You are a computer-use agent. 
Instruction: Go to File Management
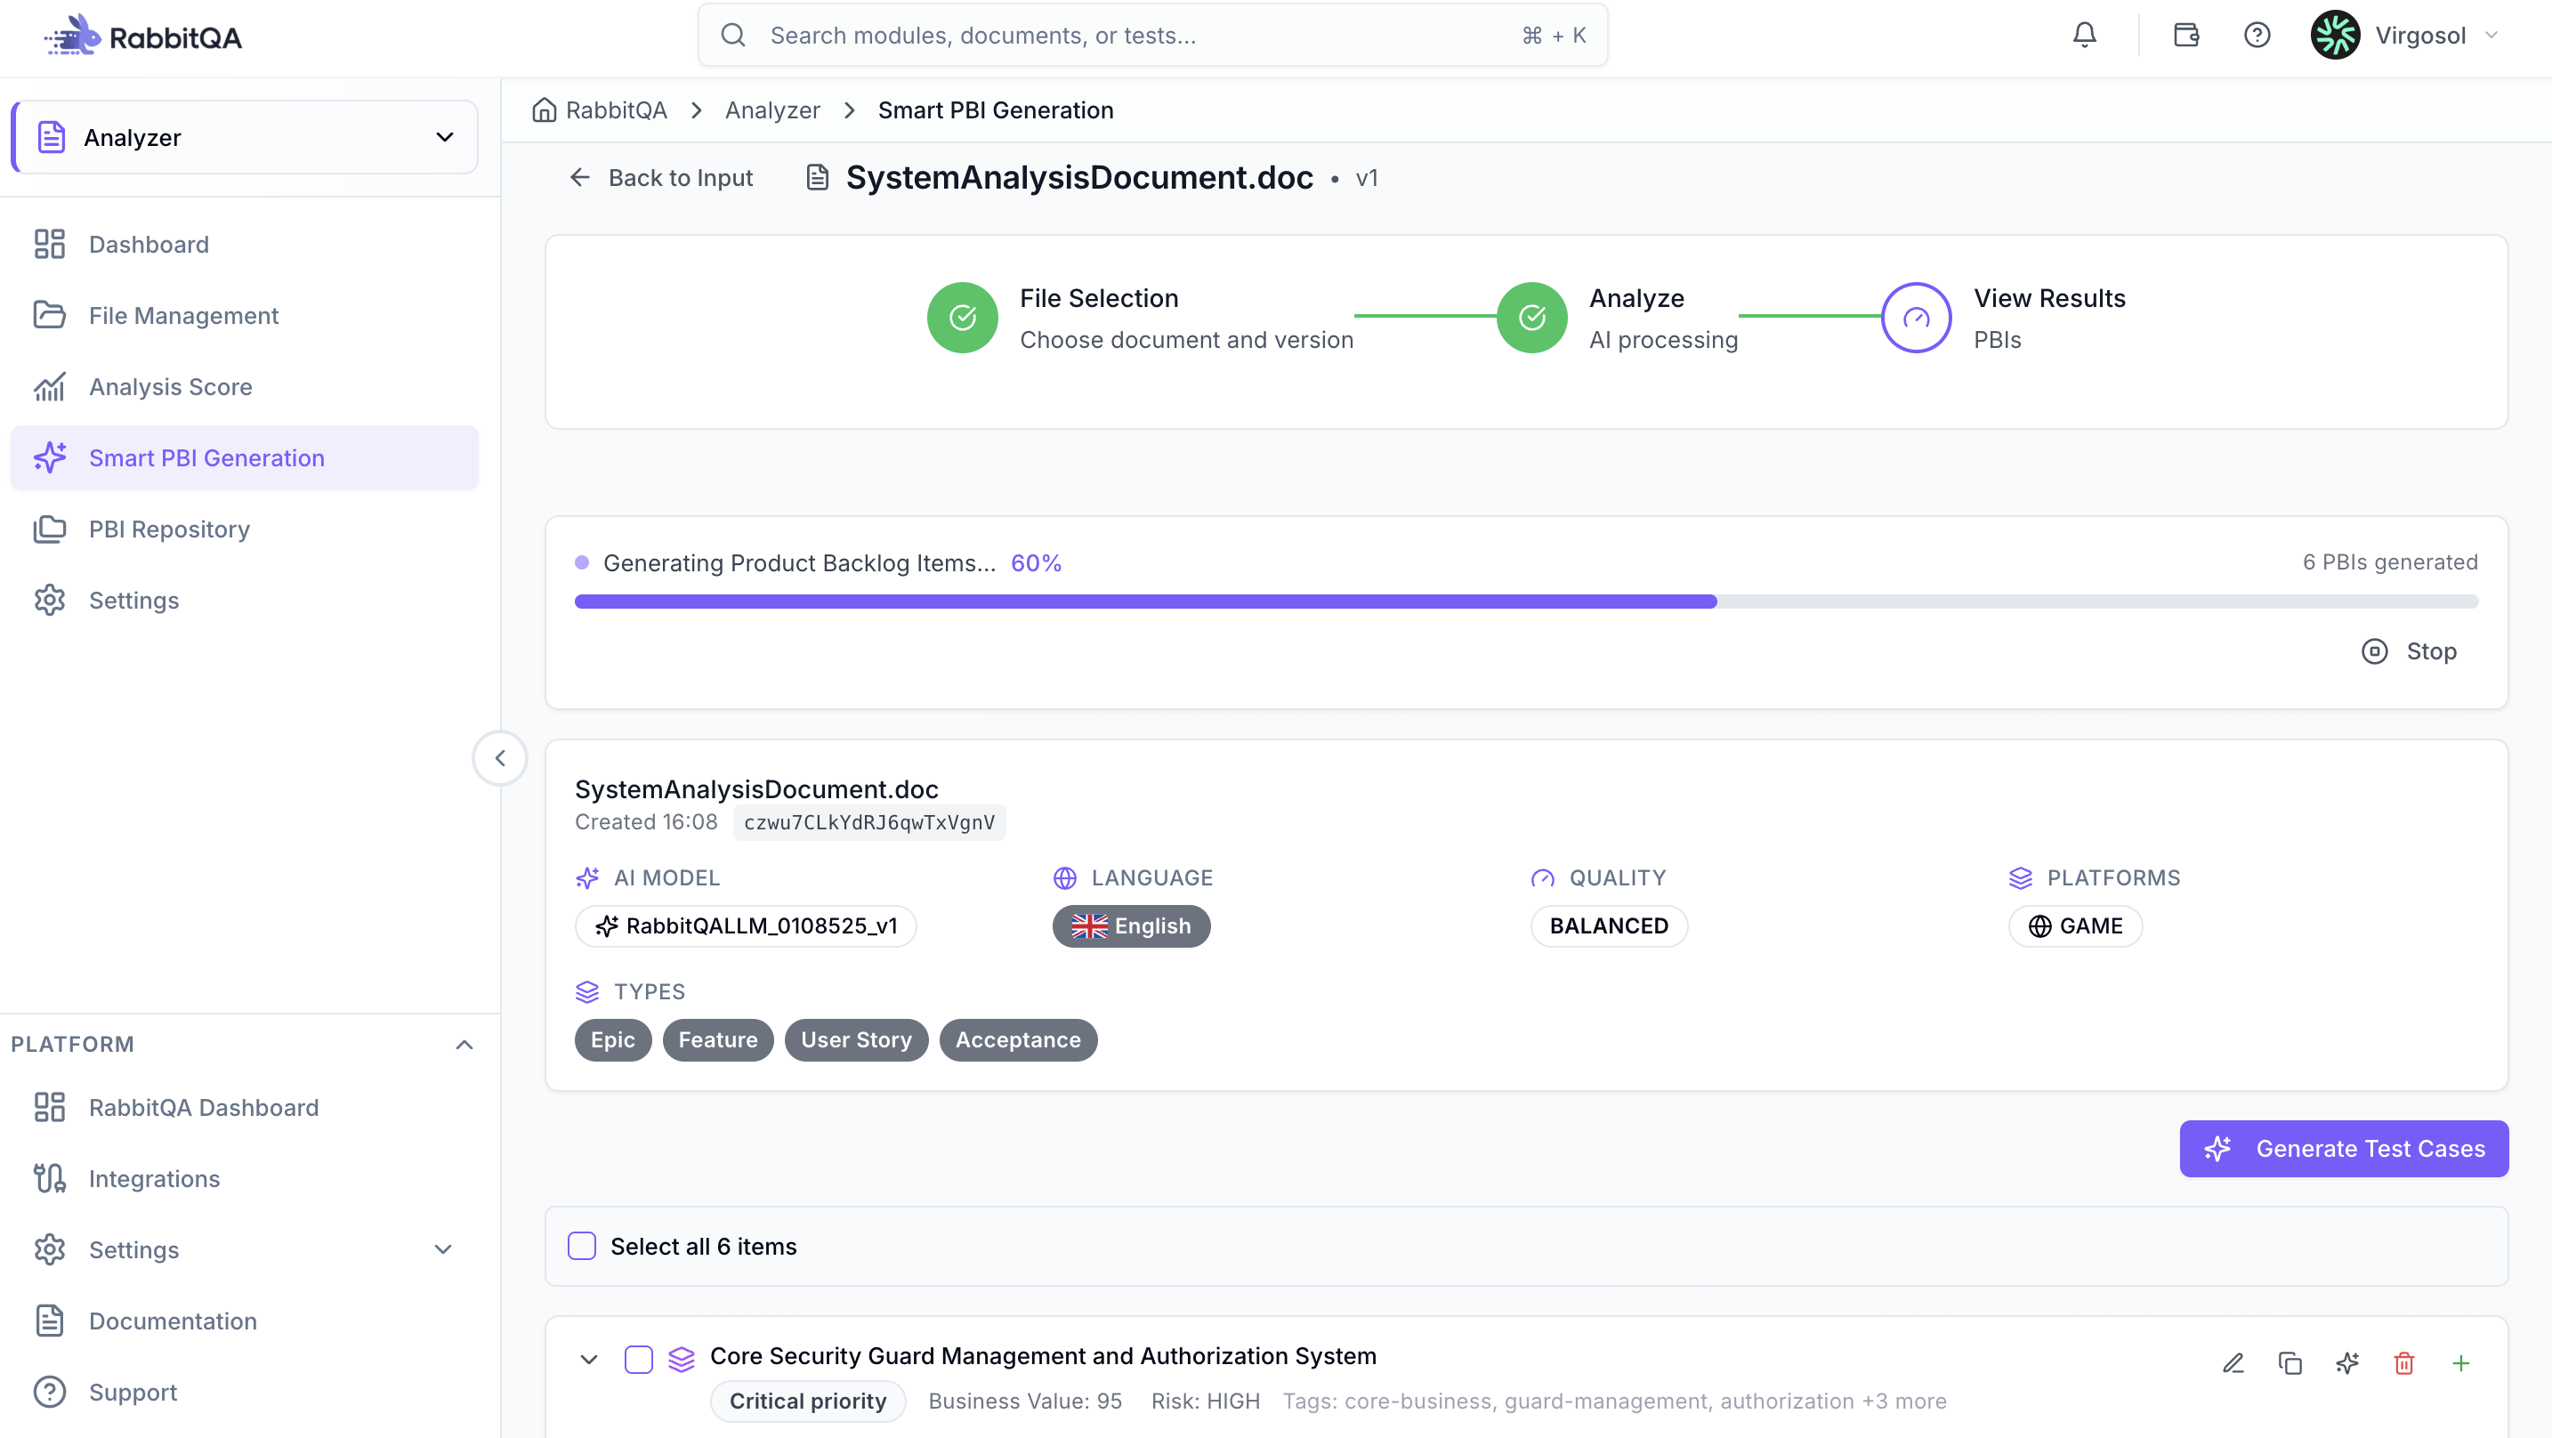(x=245, y=315)
